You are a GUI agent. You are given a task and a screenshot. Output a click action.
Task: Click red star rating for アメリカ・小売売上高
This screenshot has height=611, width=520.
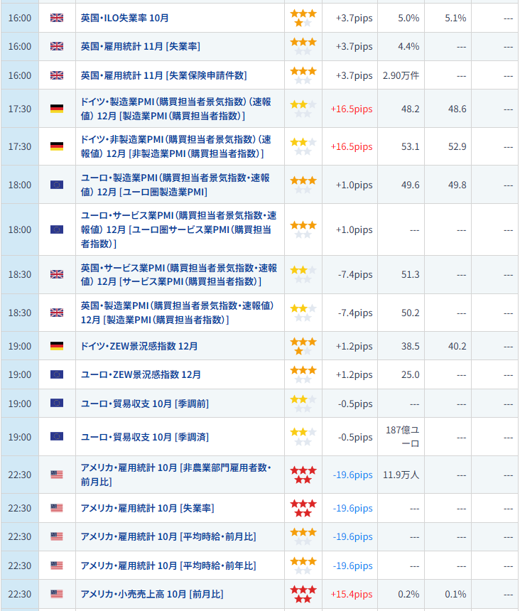pos(303,594)
